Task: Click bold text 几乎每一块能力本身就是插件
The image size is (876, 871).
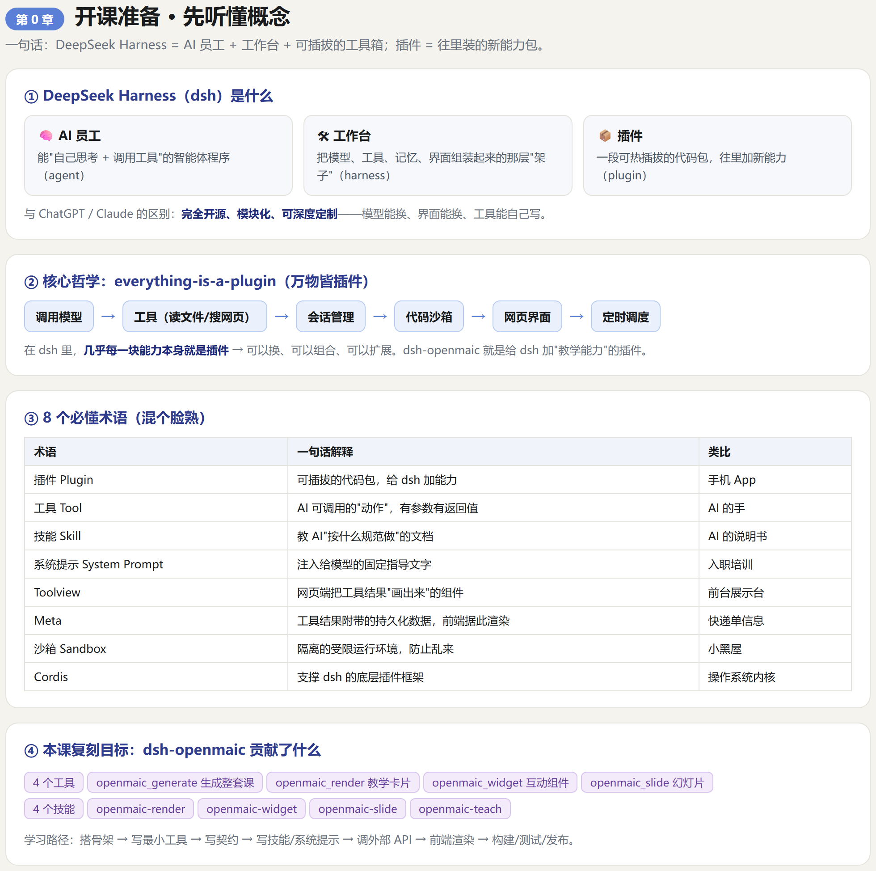Action: point(156,350)
